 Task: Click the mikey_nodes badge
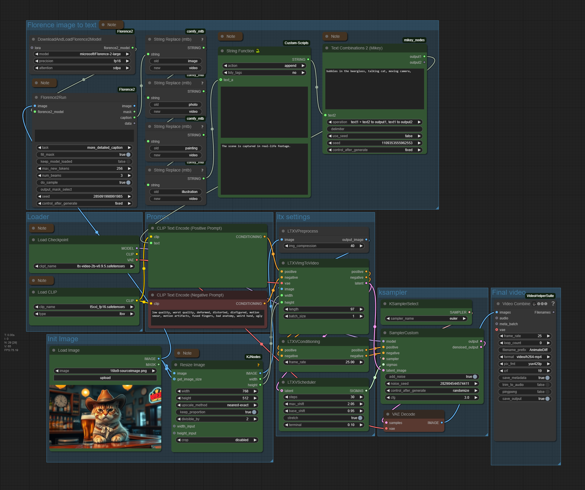[x=414, y=40]
